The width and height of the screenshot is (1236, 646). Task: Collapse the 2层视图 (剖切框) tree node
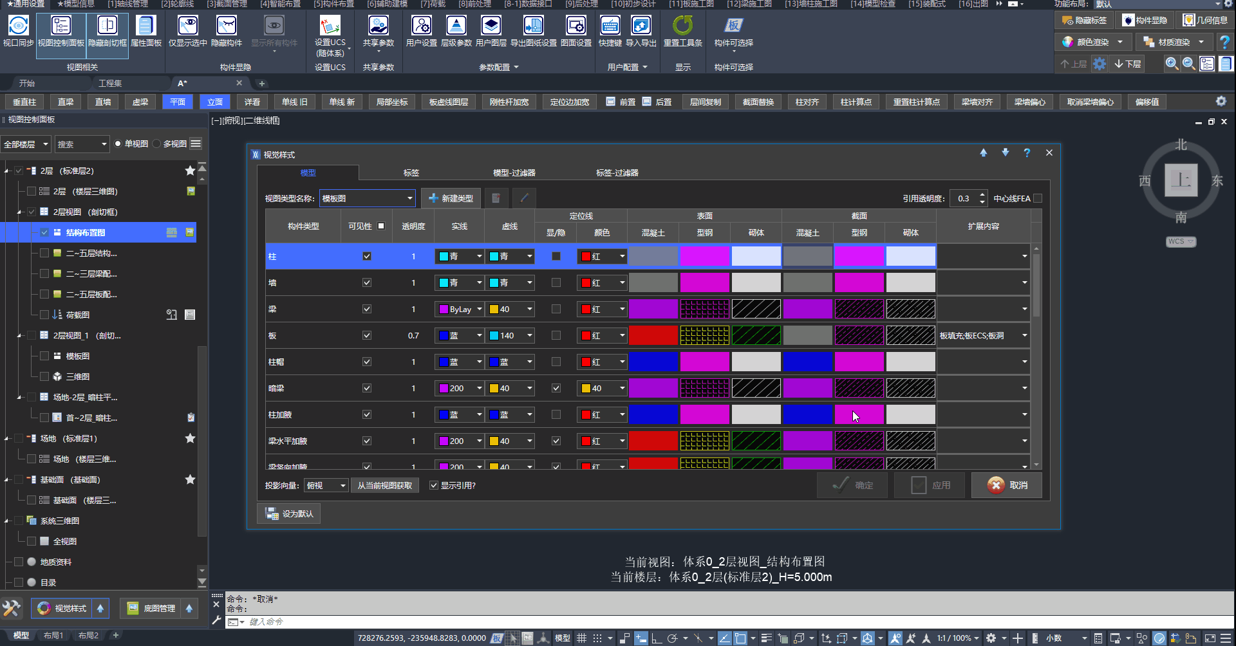click(x=19, y=212)
